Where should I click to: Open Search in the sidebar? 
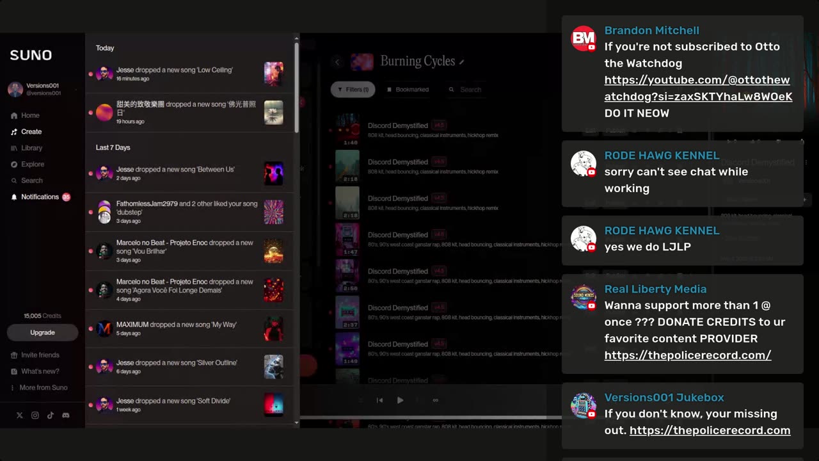26,181
